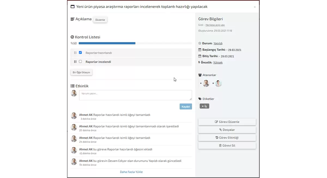Remove the second assignee with x icon
This screenshot has height=178, width=327.
(213, 83)
